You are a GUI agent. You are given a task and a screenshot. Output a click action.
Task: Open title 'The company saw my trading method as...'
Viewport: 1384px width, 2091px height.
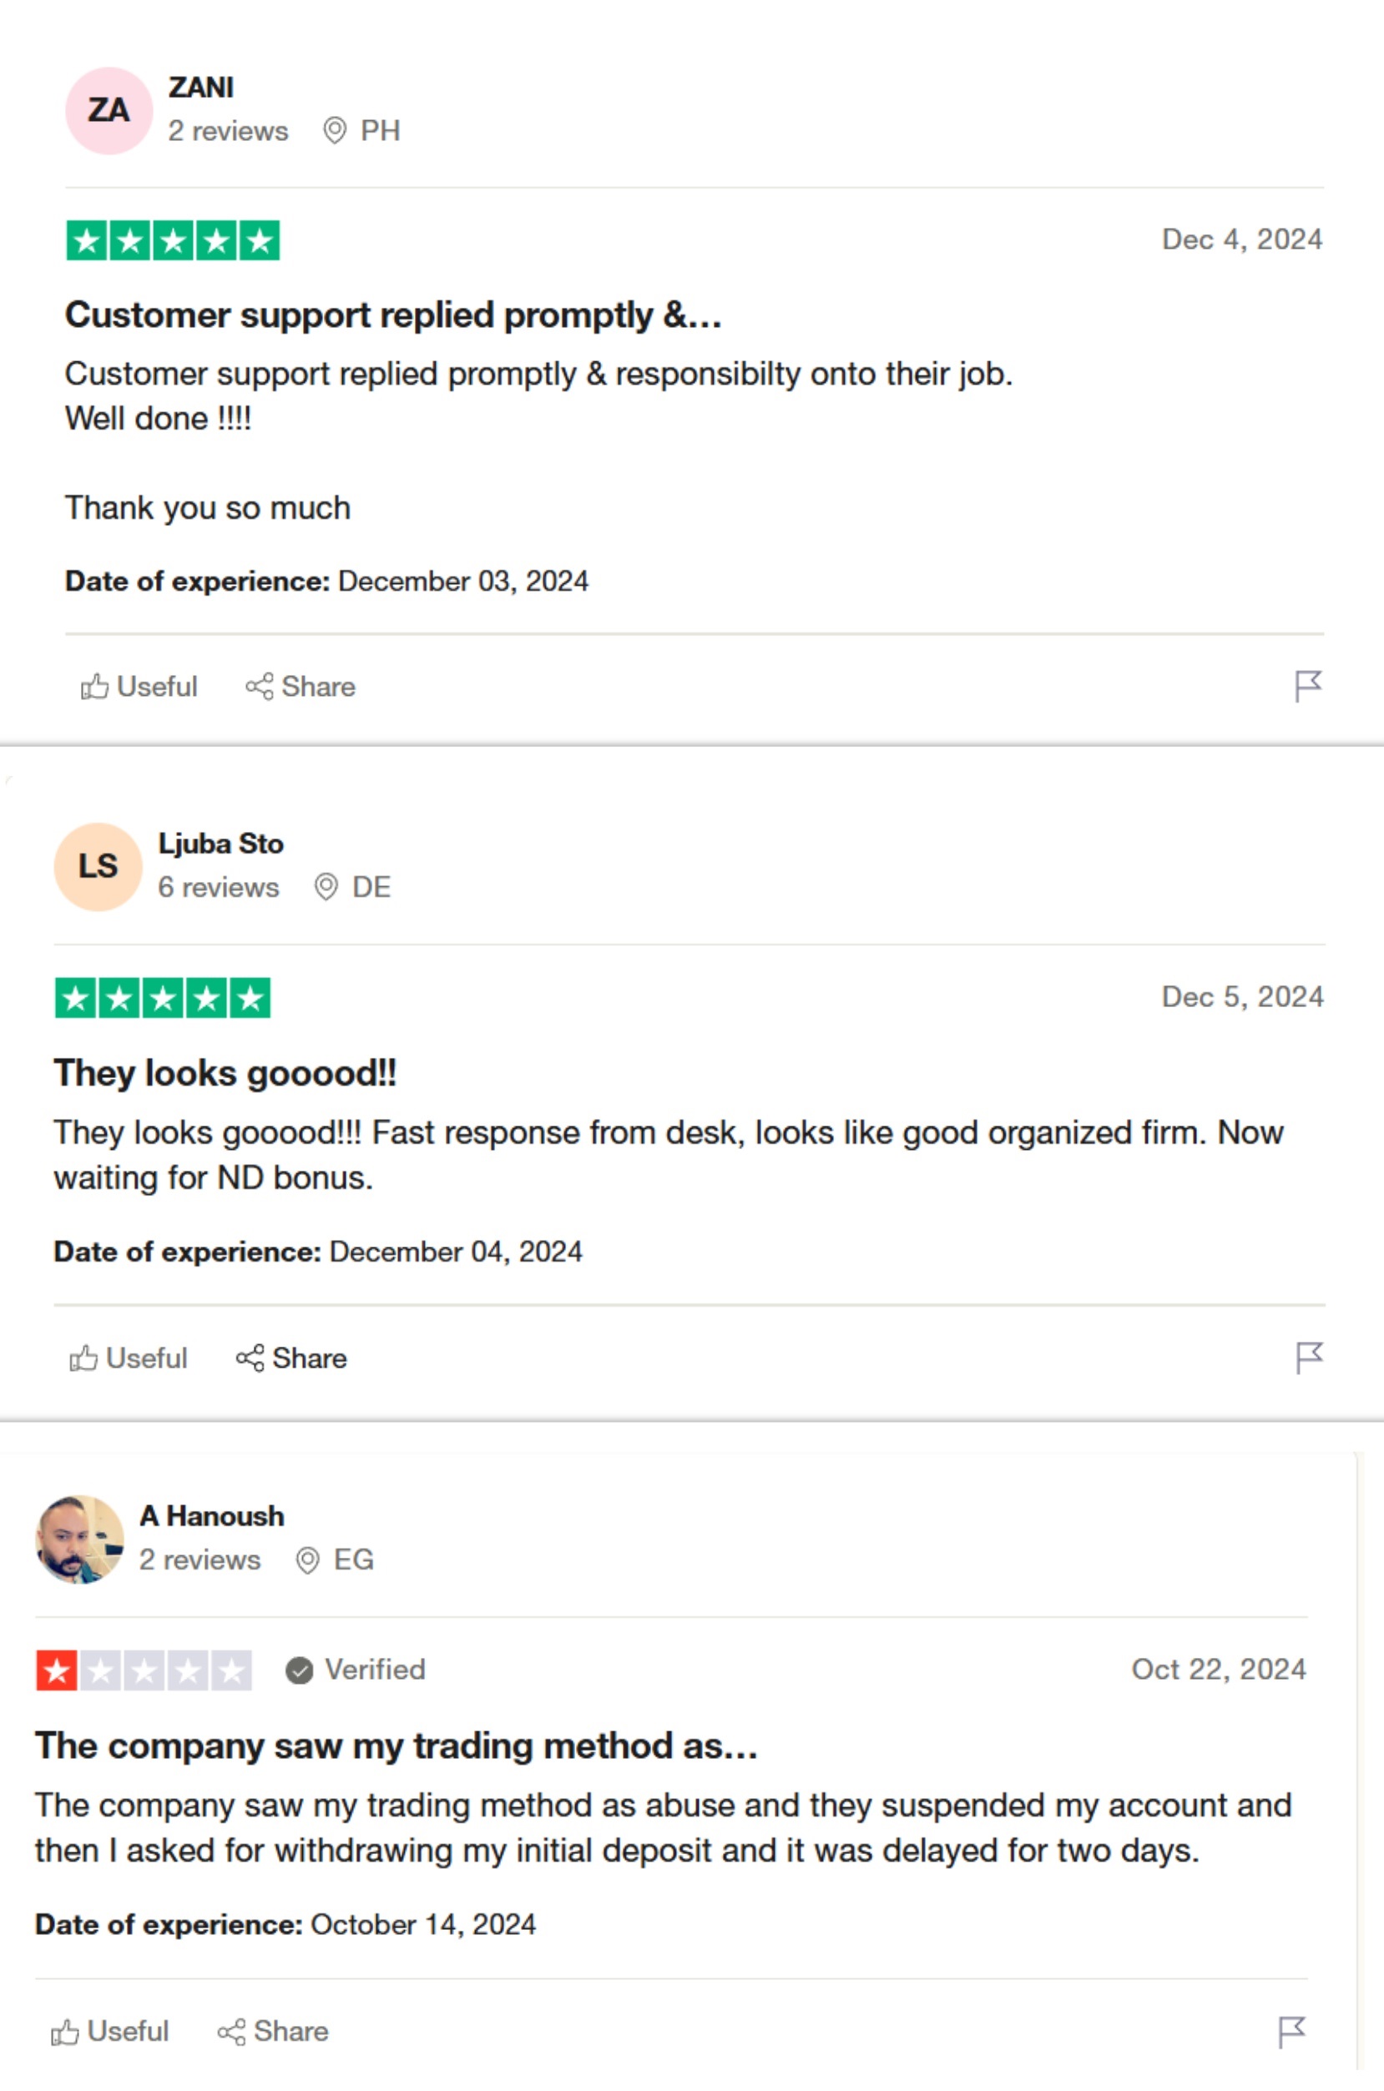tap(397, 1746)
